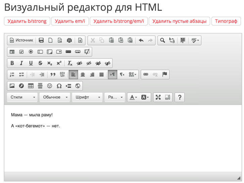Viewport: 244px width, 183px height.
Task: Insert a horizontal line
Action: (x=40, y=86)
